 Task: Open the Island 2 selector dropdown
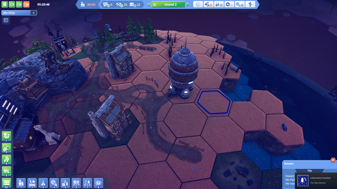point(168,5)
